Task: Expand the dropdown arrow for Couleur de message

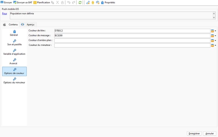Action: 215,36
